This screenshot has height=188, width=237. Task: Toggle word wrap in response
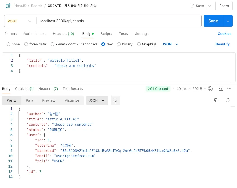coord(115,100)
